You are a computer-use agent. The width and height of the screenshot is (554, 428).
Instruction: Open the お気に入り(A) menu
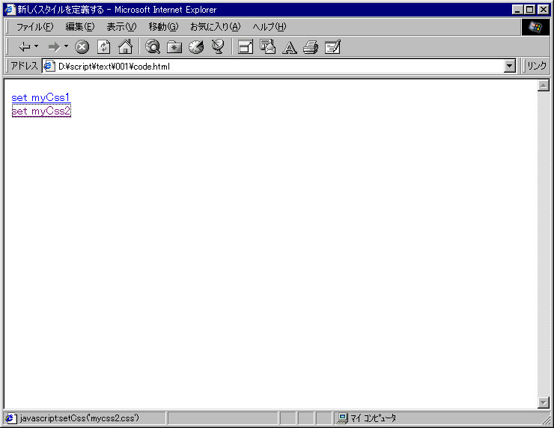[215, 27]
